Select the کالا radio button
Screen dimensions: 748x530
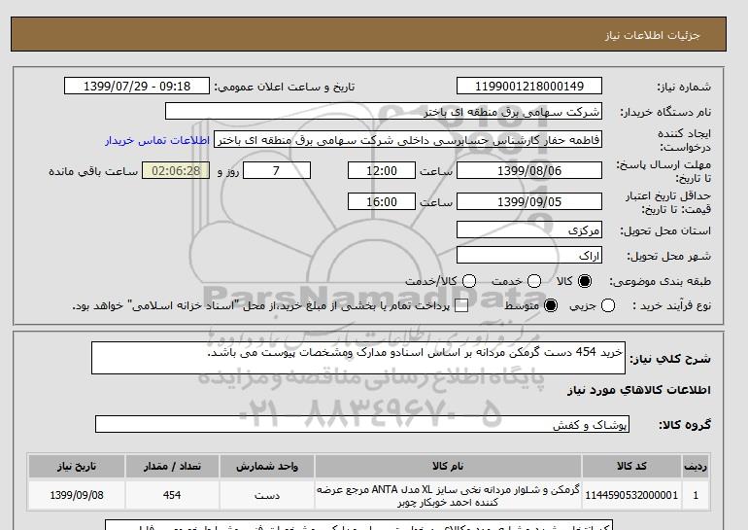point(585,281)
